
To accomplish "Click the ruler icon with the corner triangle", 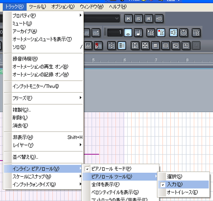I will (x=96, y=32).
